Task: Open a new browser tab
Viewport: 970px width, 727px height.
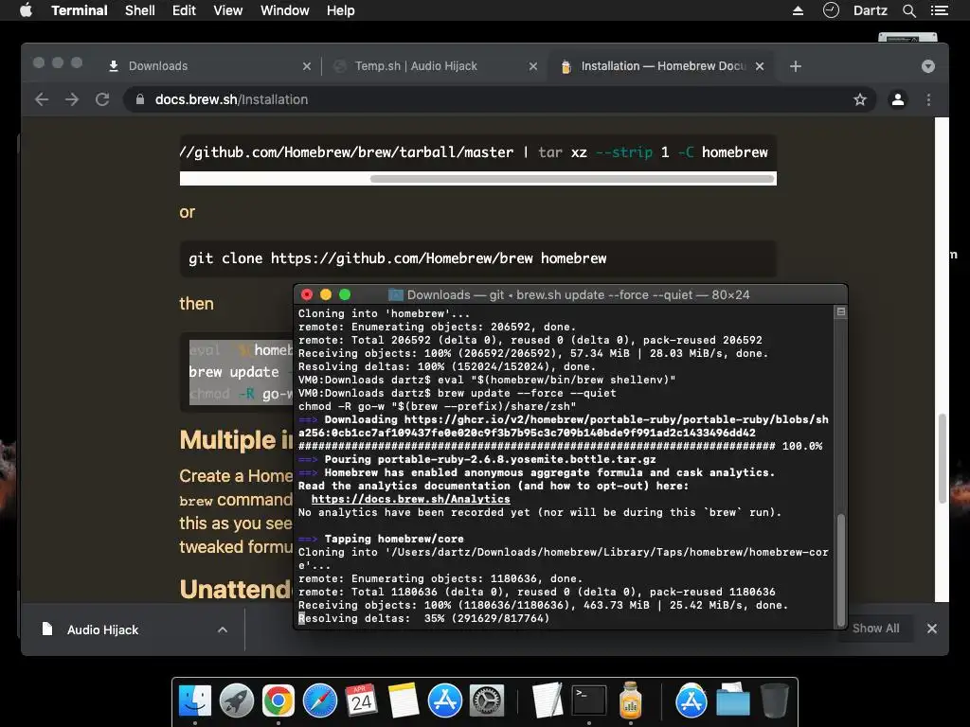Action: (796, 66)
